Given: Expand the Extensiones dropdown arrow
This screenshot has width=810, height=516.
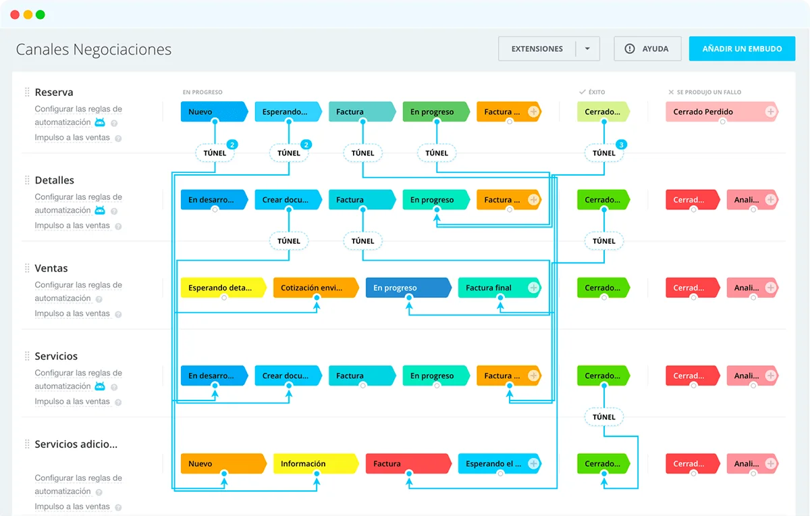Looking at the screenshot, I should tap(587, 49).
